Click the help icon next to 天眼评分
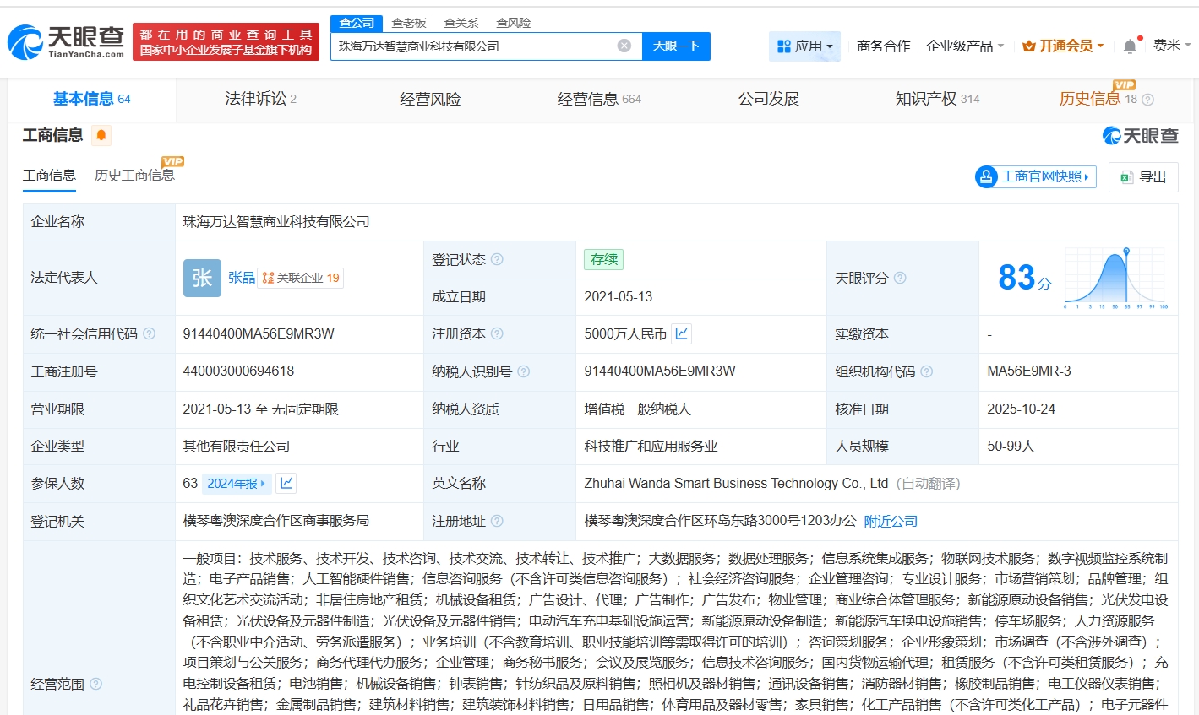Screen dimensions: 1199x715 900,278
